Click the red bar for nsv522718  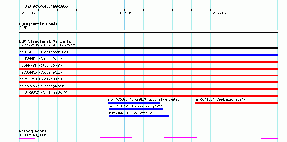pos(148,82)
